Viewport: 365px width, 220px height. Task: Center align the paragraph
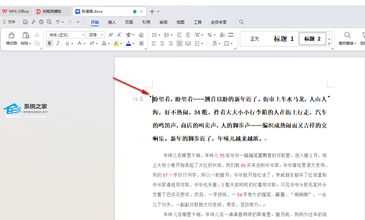(162, 43)
